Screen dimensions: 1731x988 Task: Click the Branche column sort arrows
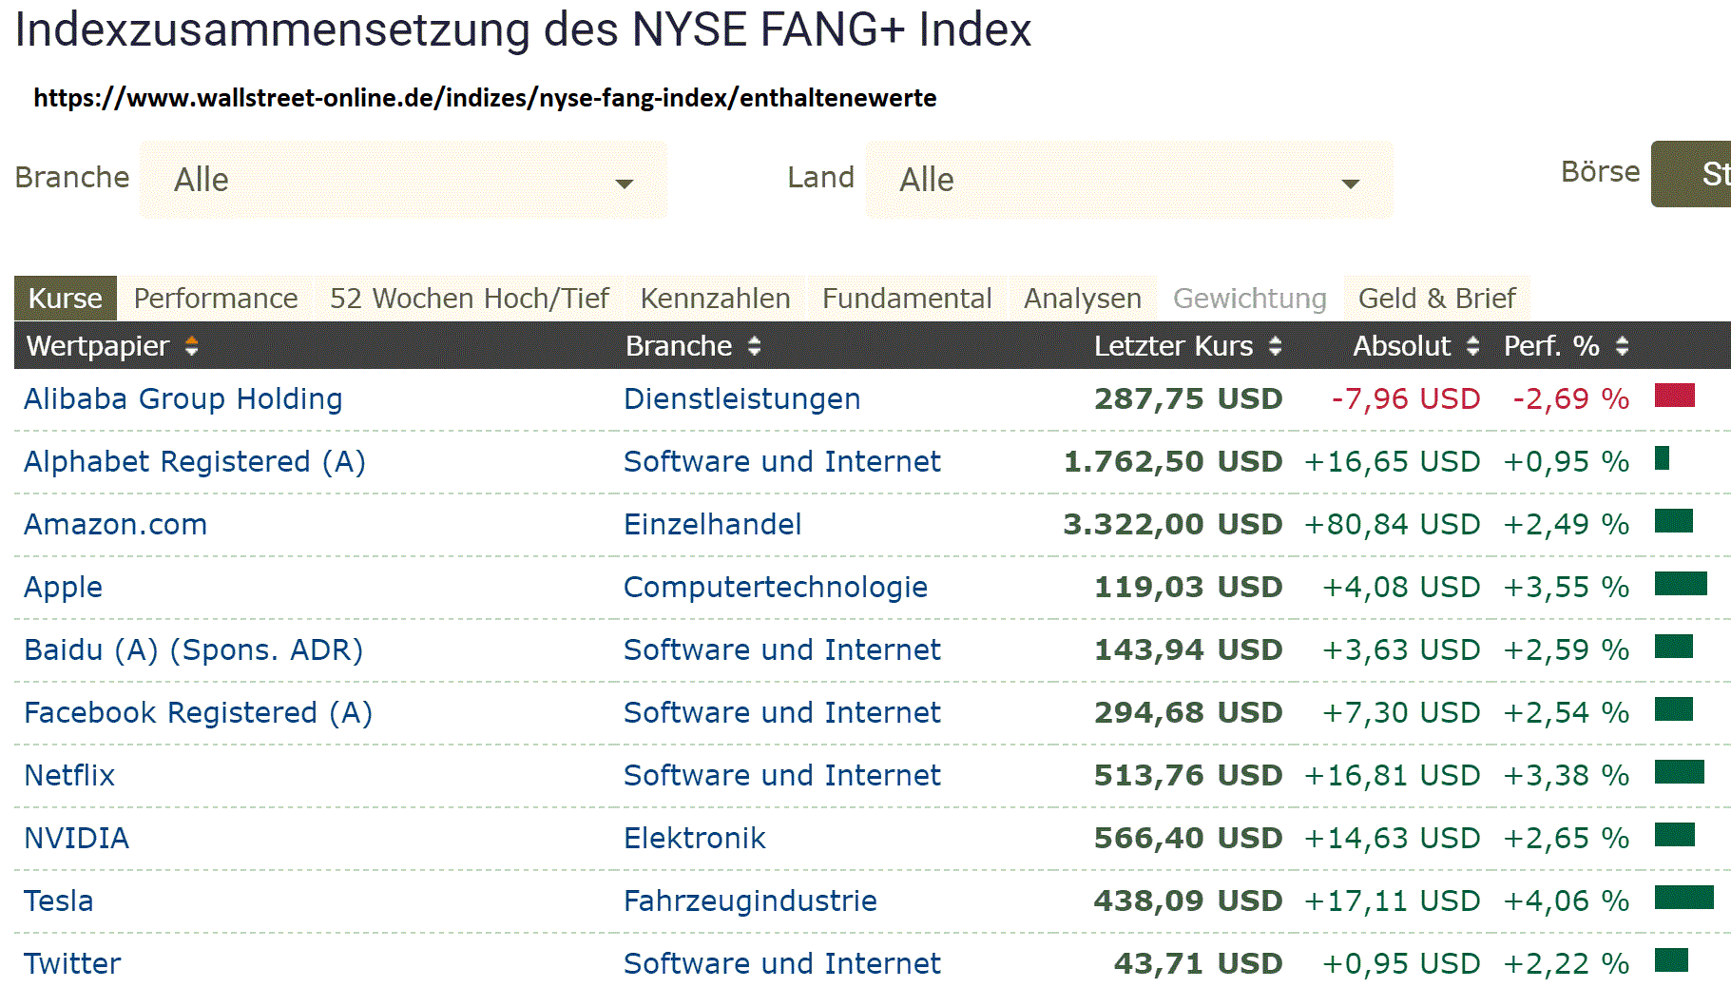pyautogui.click(x=754, y=346)
